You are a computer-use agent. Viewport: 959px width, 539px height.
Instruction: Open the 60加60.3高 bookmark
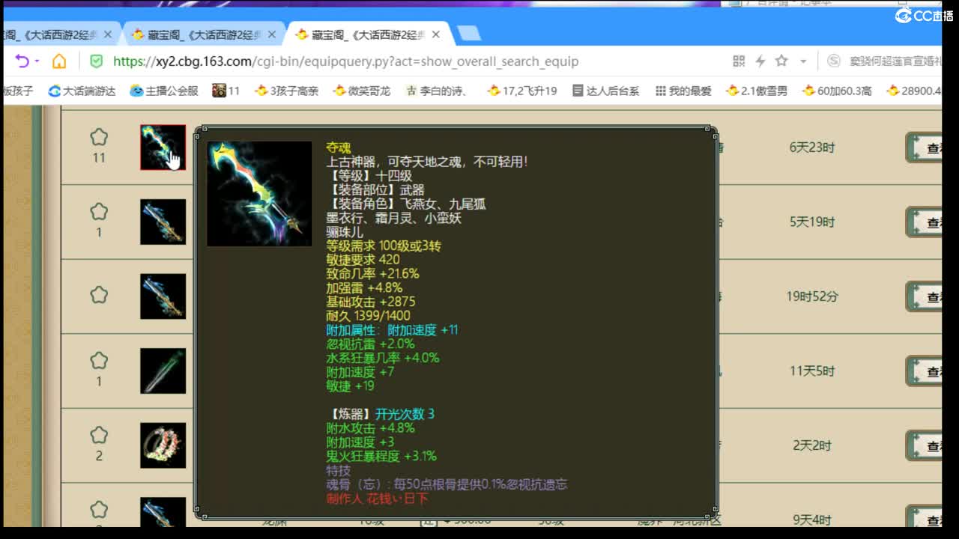coord(837,91)
